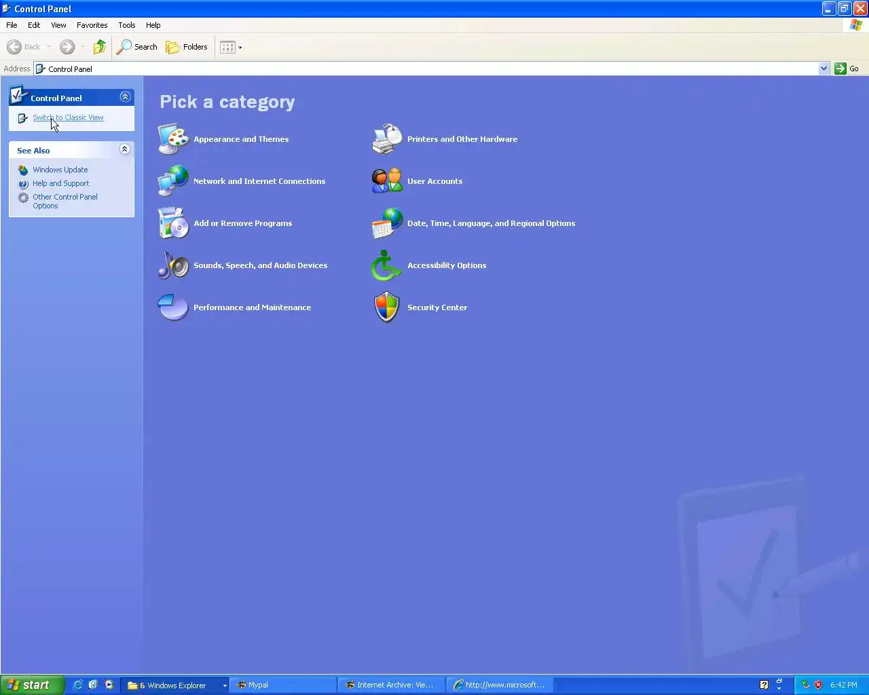Click the Printers and Other Hardware label
Image resolution: width=869 pixels, height=695 pixels.
[x=462, y=139]
